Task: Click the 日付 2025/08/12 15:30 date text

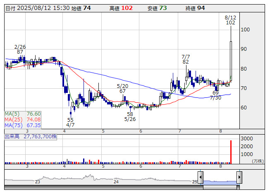Action: [x=38, y=8]
